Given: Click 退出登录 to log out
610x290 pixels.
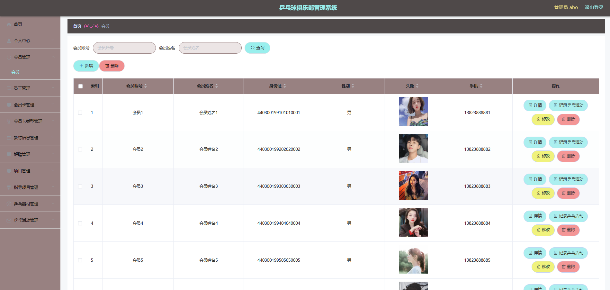Looking at the screenshot, I should 594,7.
